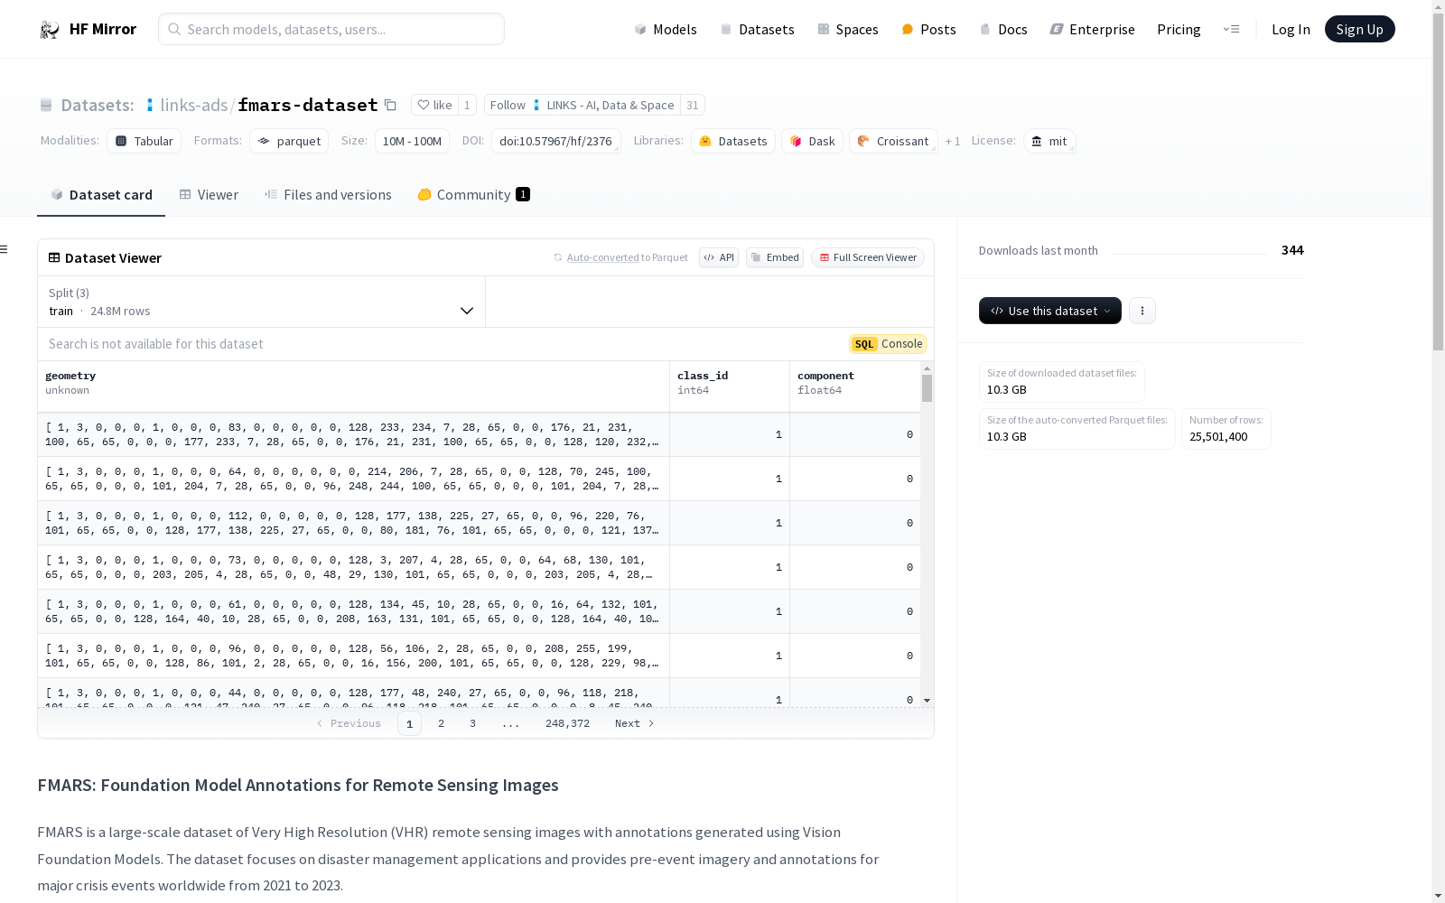The height and width of the screenshot is (903, 1445).
Task: Jump to last page 248,372
Action: click(567, 723)
